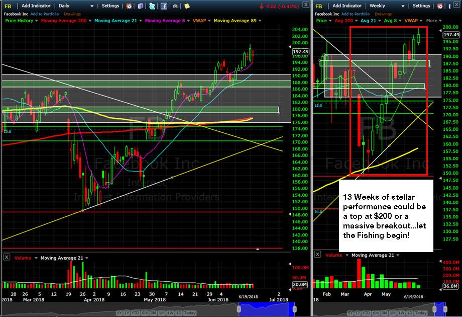Screen dimensions: 462x317
Task: Click Add Indicator on the Weekly chart
Action: tap(347, 6)
